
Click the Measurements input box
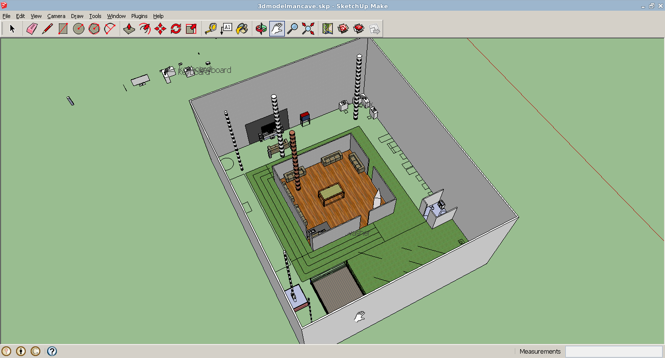point(613,351)
